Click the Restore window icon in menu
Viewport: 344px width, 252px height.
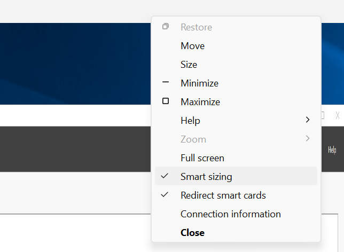click(x=166, y=27)
